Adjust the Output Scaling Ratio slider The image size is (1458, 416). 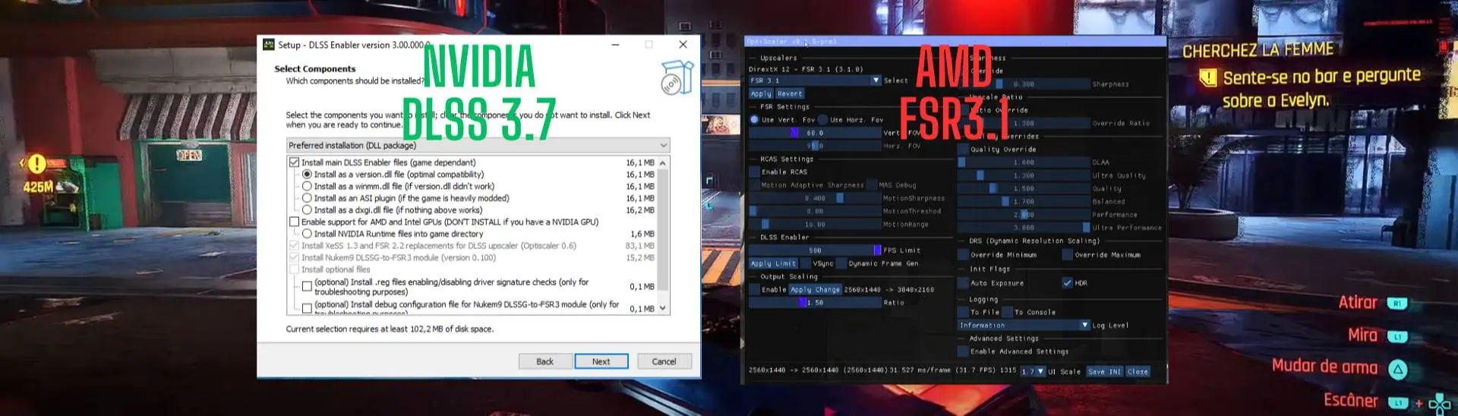click(815, 303)
